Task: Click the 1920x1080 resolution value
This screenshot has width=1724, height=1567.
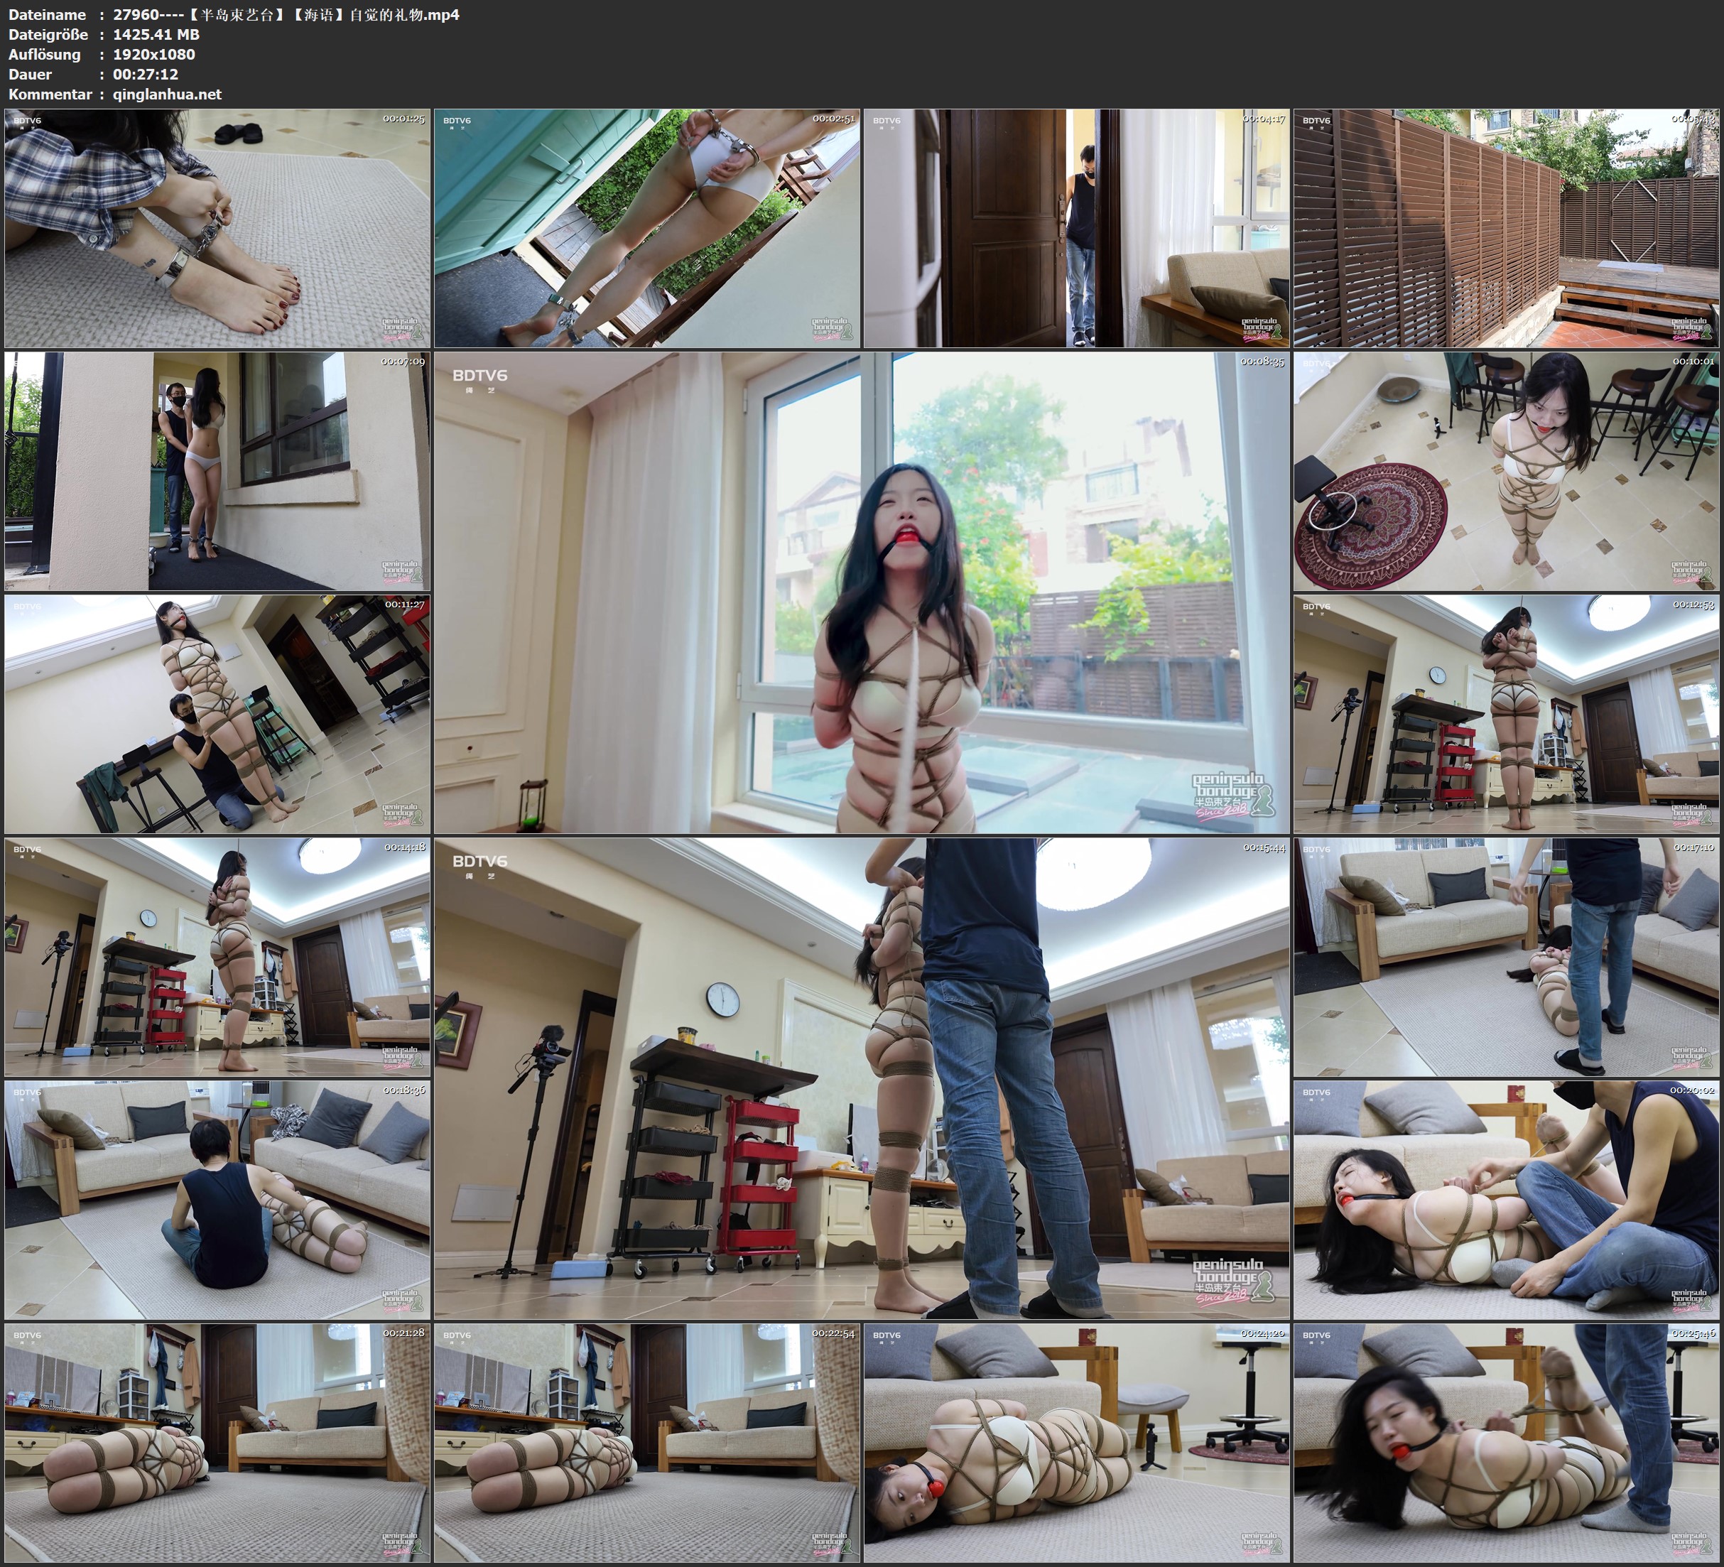Action: click(154, 54)
